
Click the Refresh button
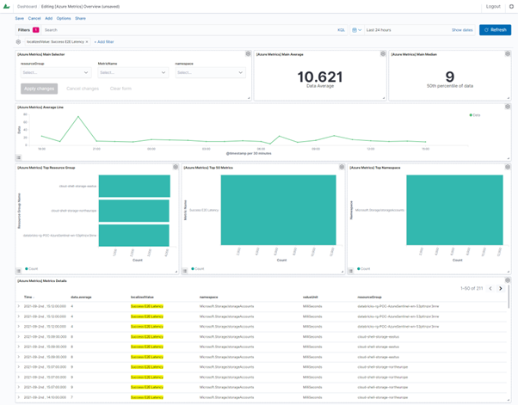(x=496, y=30)
